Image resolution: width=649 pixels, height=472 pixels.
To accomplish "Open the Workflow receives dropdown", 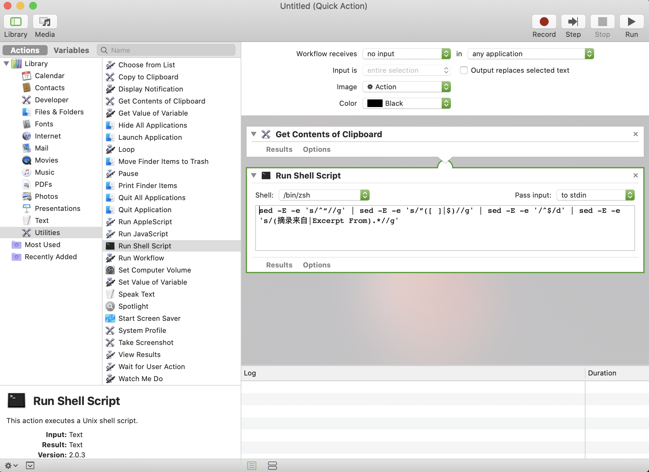I will click(x=406, y=54).
